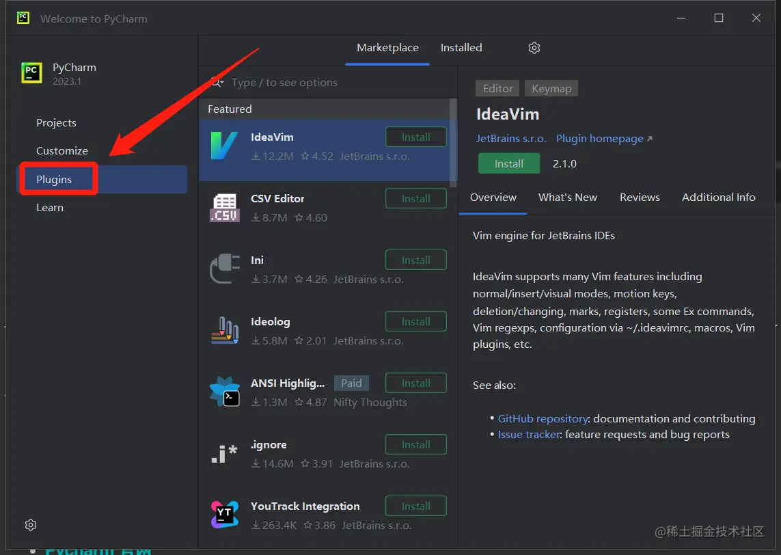Open the Overview tab
Viewport: 781px width, 555px height.
(x=493, y=198)
